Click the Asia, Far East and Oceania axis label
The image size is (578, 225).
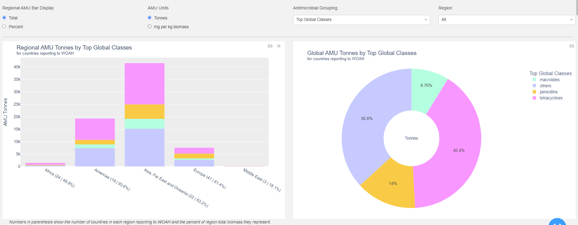pos(176,188)
